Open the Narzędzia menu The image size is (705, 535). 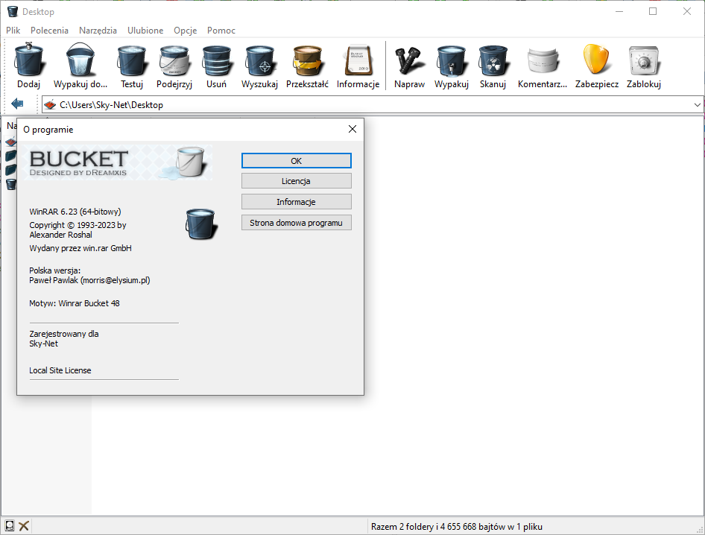click(98, 30)
